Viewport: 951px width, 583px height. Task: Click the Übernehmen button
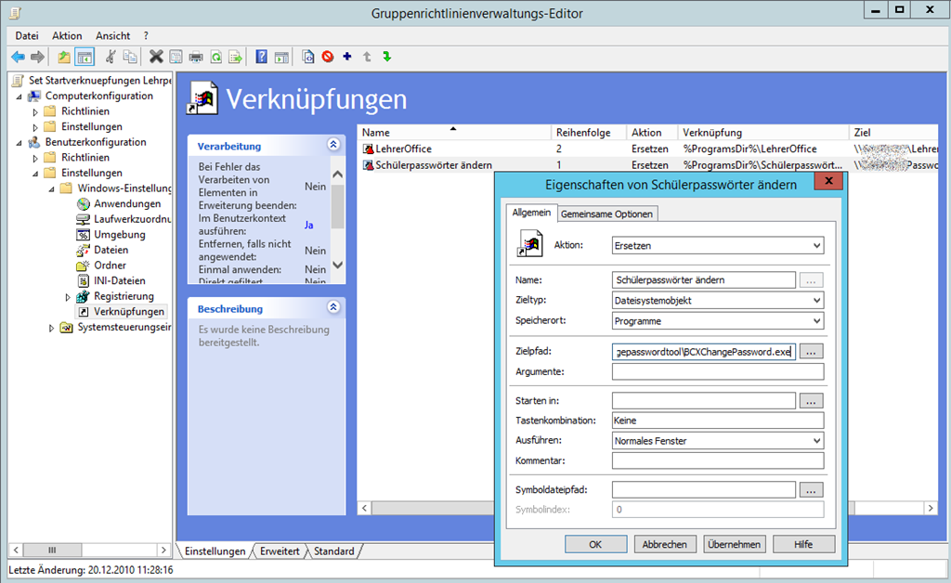[734, 544]
